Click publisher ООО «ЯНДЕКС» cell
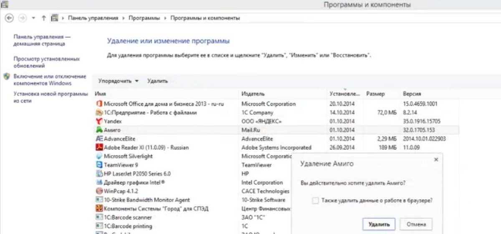 click(x=261, y=121)
